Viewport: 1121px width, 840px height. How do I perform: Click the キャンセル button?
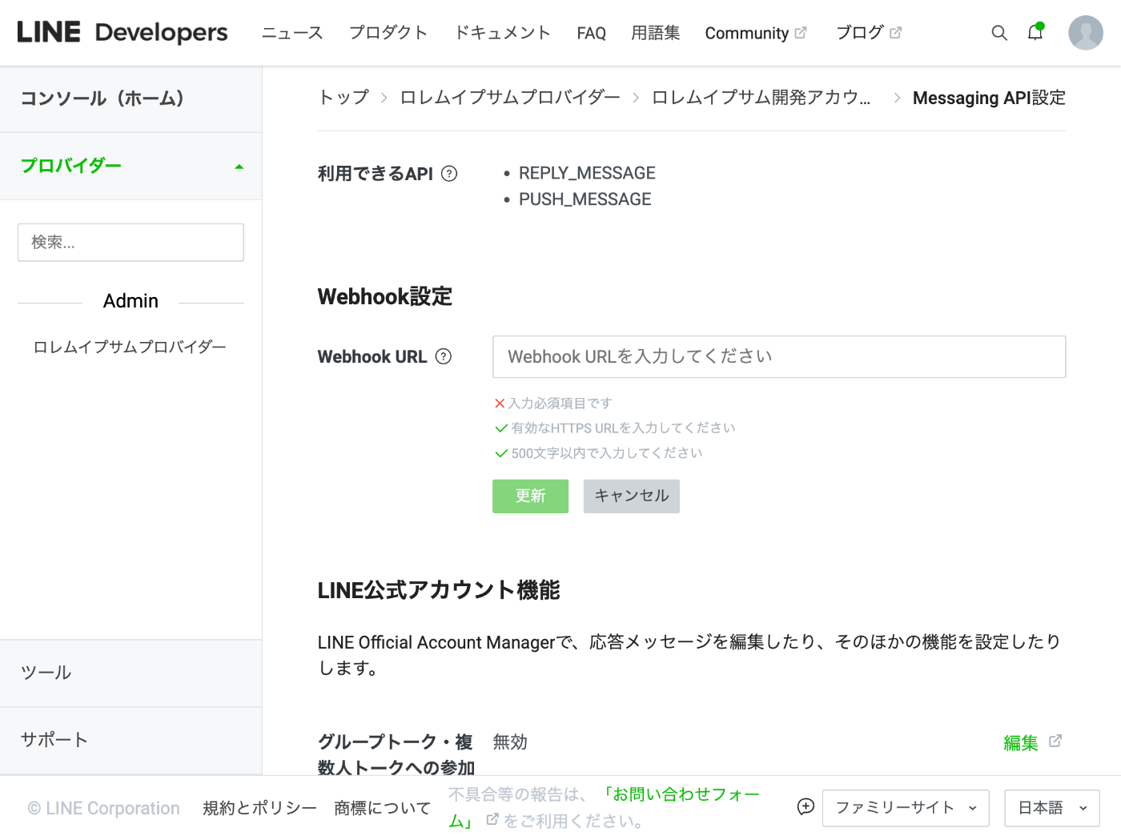tap(631, 496)
